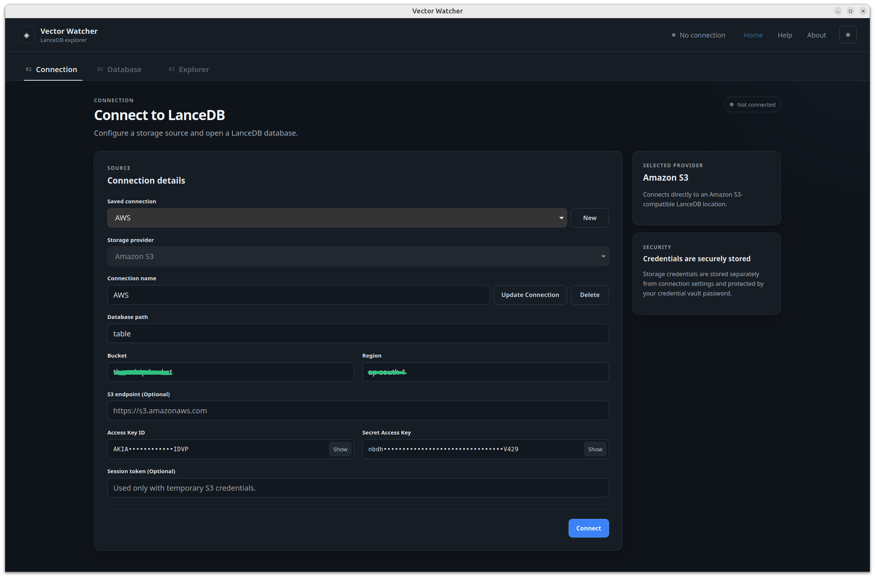Click the 'LanceDB explorer' subtitle

(64, 40)
